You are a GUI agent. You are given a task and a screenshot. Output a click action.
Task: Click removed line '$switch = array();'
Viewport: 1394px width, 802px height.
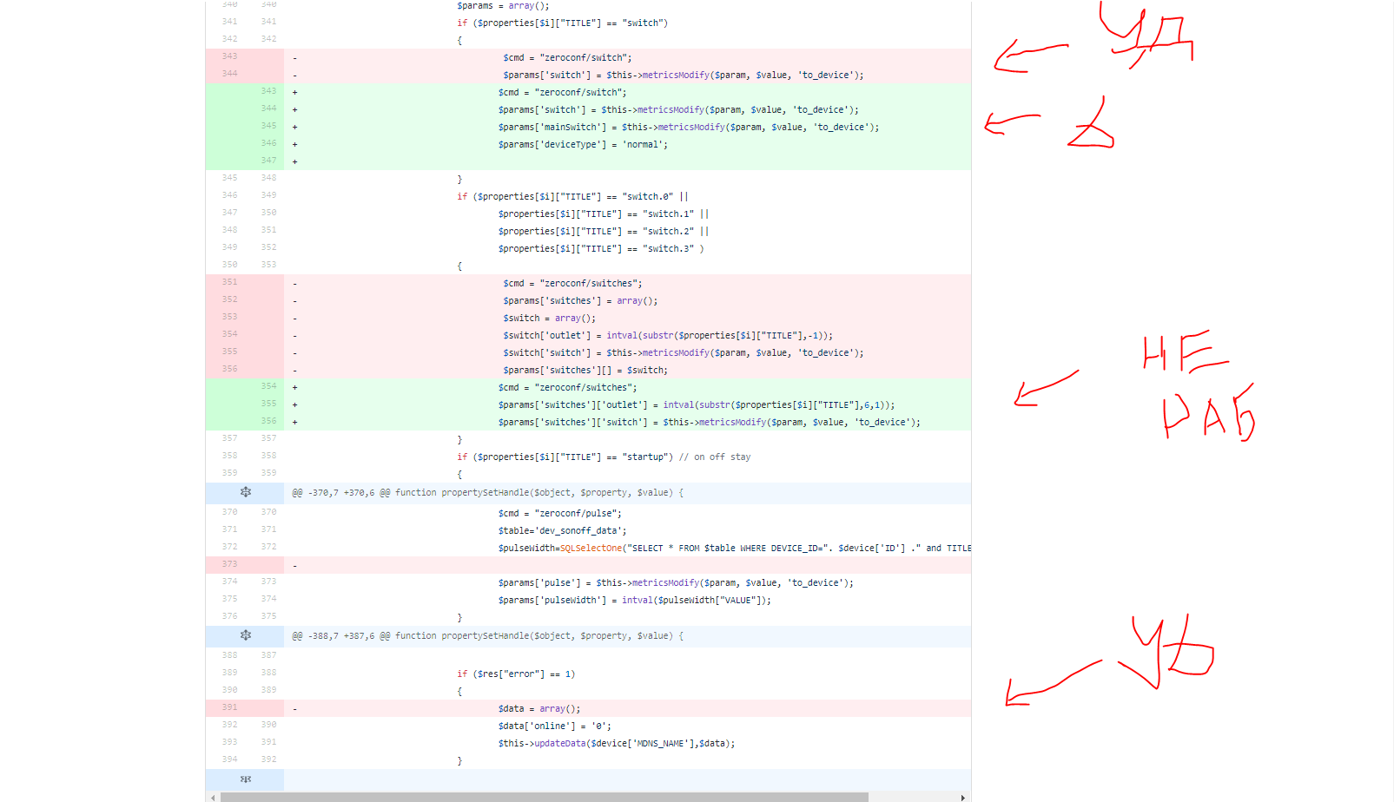point(549,319)
